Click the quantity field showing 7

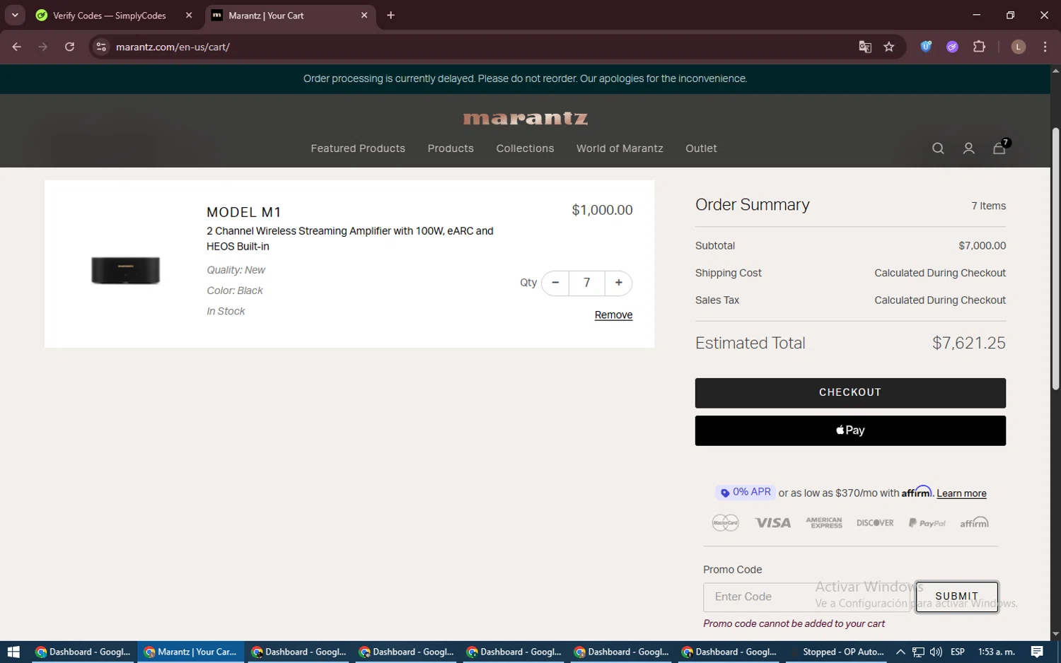point(586,283)
